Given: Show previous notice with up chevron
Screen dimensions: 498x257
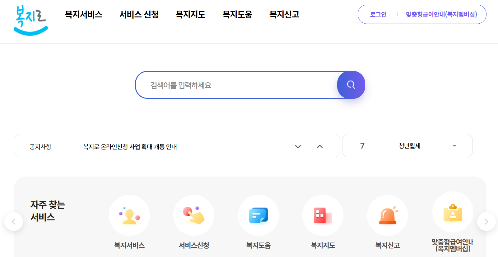Looking at the screenshot, I should click(x=320, y=146).
